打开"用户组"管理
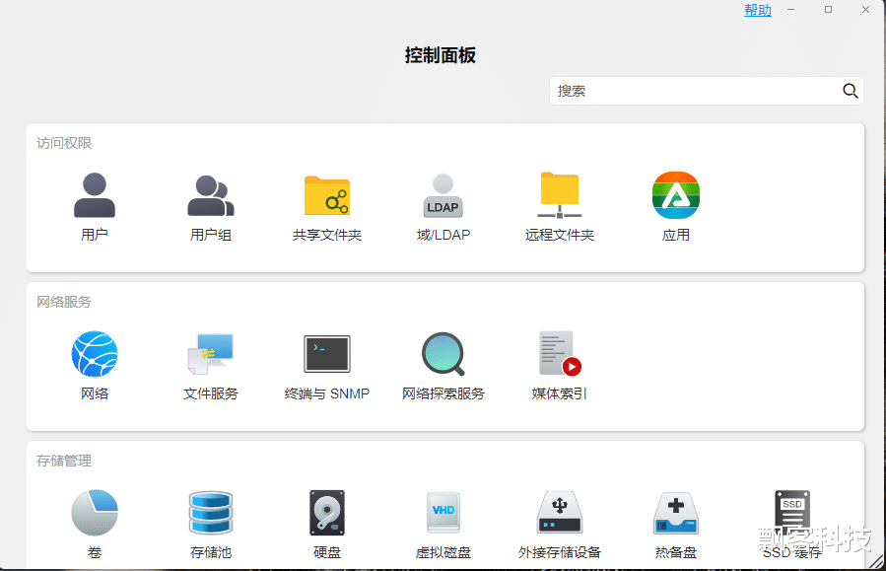This screenshot has height=571, width=886. [210, 195]
